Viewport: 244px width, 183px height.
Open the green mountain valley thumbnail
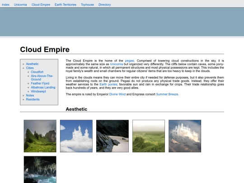tap(40, 136)
